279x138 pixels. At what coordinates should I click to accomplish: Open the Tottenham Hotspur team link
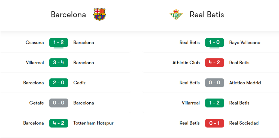(93, 123)
